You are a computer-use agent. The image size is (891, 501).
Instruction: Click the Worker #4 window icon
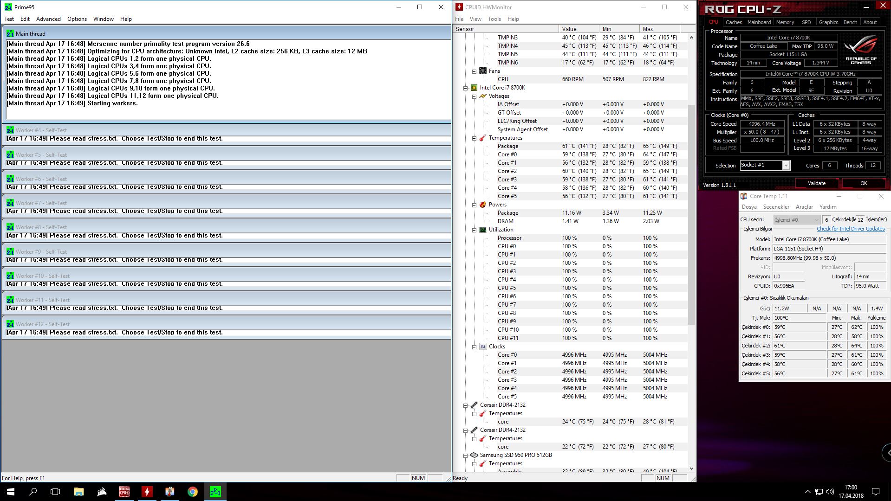coord(10,130)
